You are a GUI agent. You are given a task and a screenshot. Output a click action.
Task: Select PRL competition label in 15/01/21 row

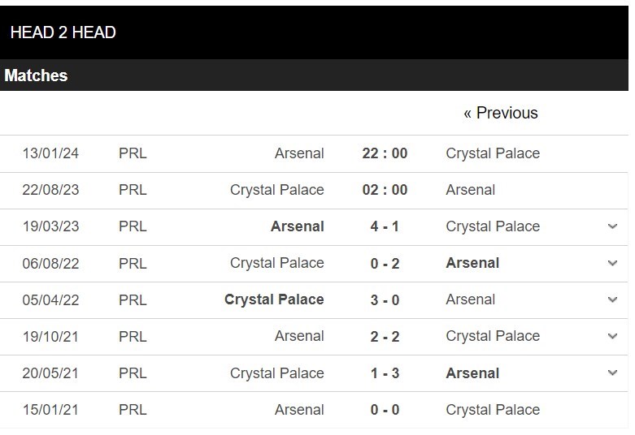point(133,410)
